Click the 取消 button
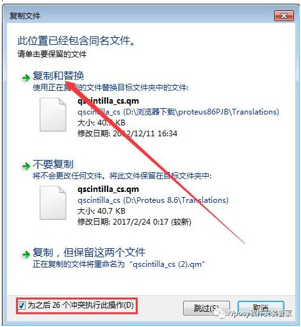 coord(261,308)
